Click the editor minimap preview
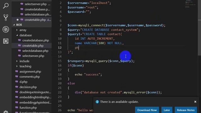 click(190, 4)
